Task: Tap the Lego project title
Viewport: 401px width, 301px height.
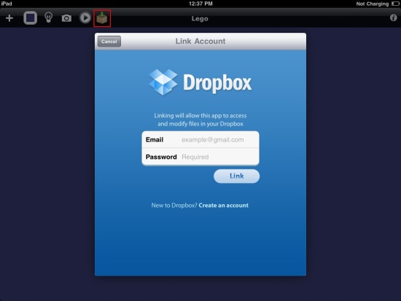Action: (x=200, y=19)
